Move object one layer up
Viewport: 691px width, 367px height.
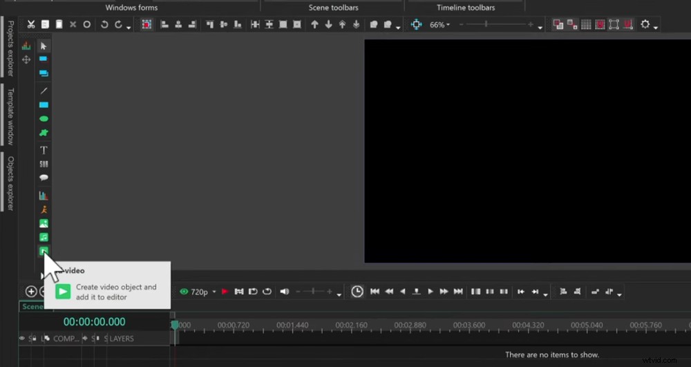click(x=314, y=25)
